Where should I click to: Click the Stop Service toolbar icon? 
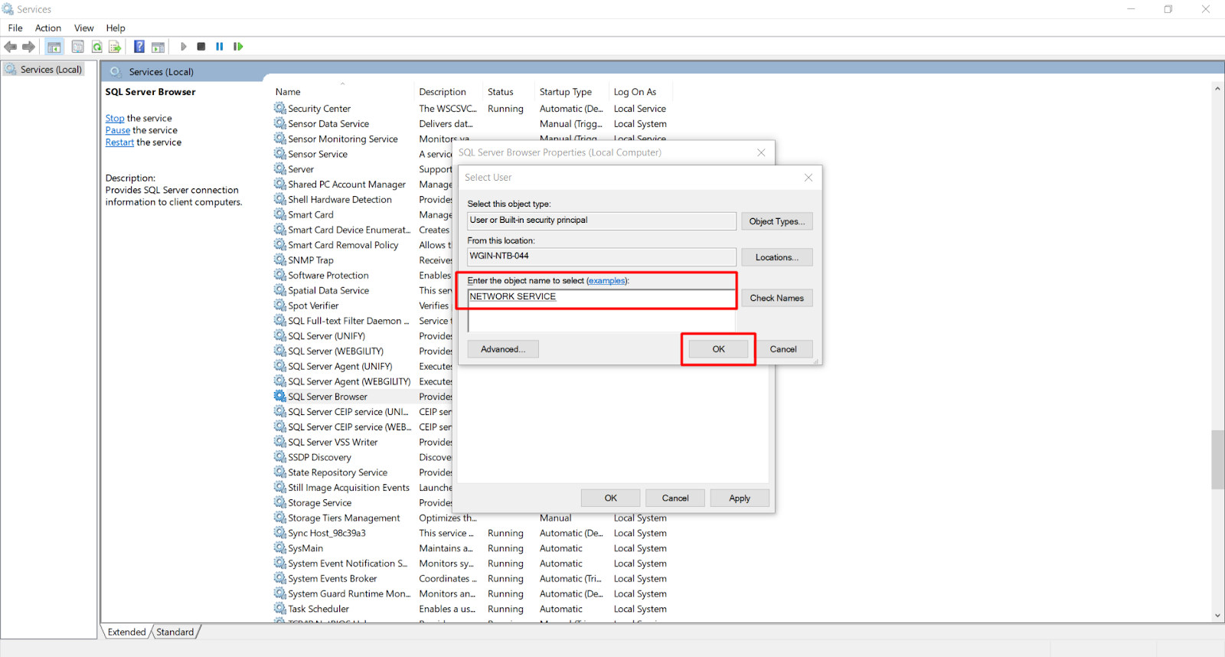pos(201,47)
